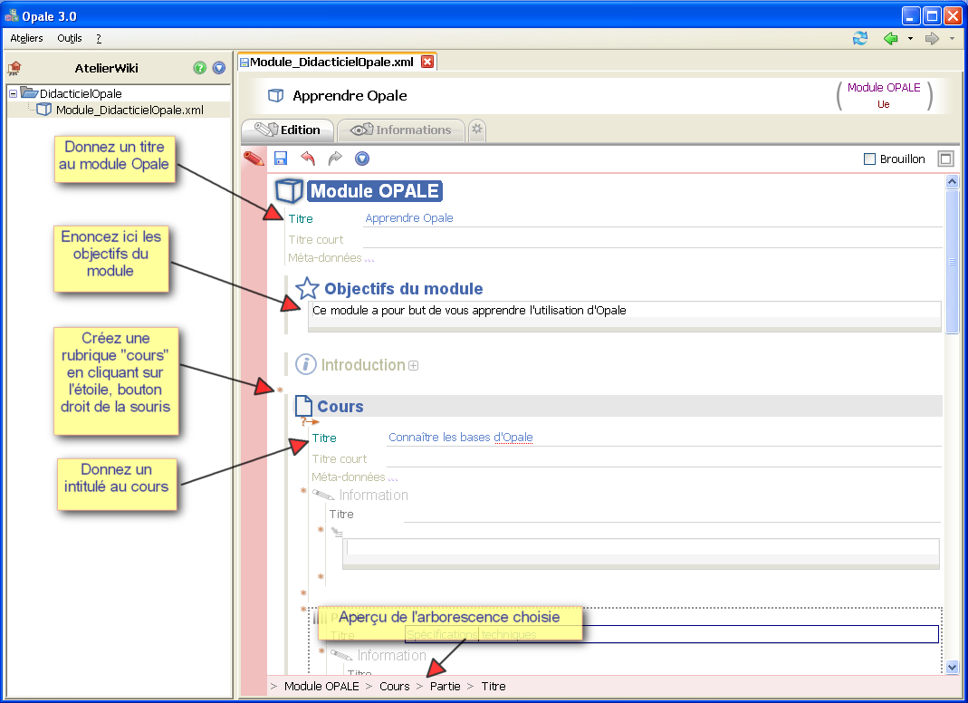Click the pencil icon beside first Information
The height and width of the screenshot is (703, 968).
tap(323, 495)
